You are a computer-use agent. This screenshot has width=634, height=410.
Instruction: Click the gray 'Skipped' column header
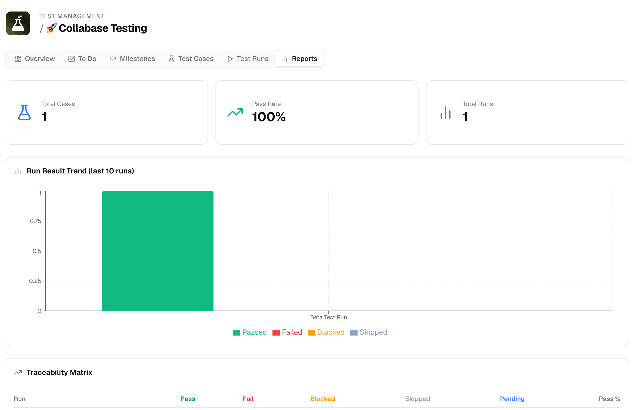417,399
